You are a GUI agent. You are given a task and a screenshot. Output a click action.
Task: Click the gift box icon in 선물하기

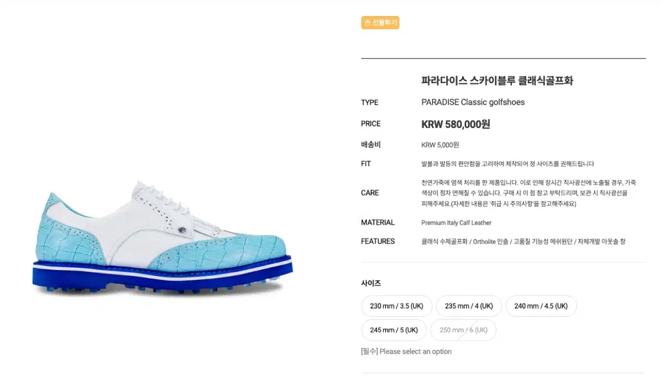point(367,23)
